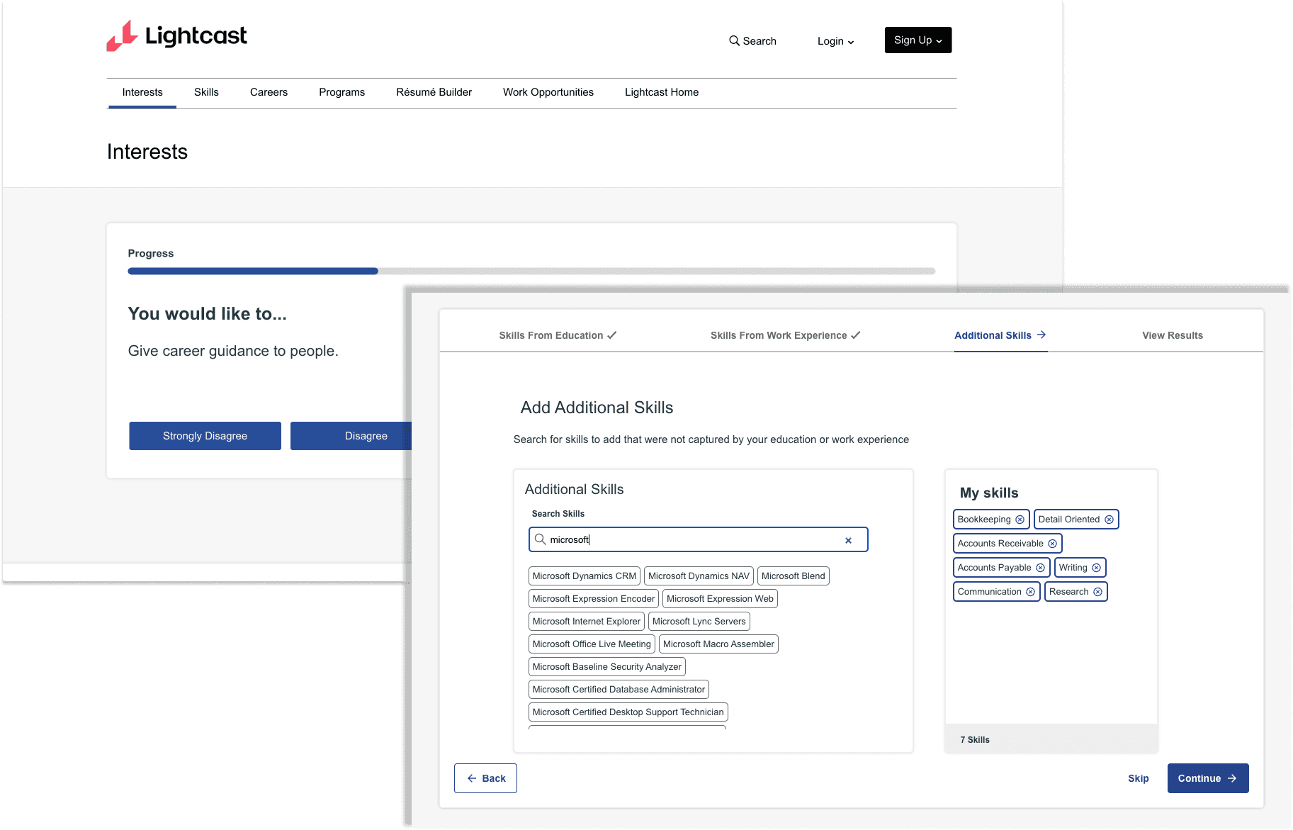
Task: Select the Careers navigation tab
Action: [269, 92]
